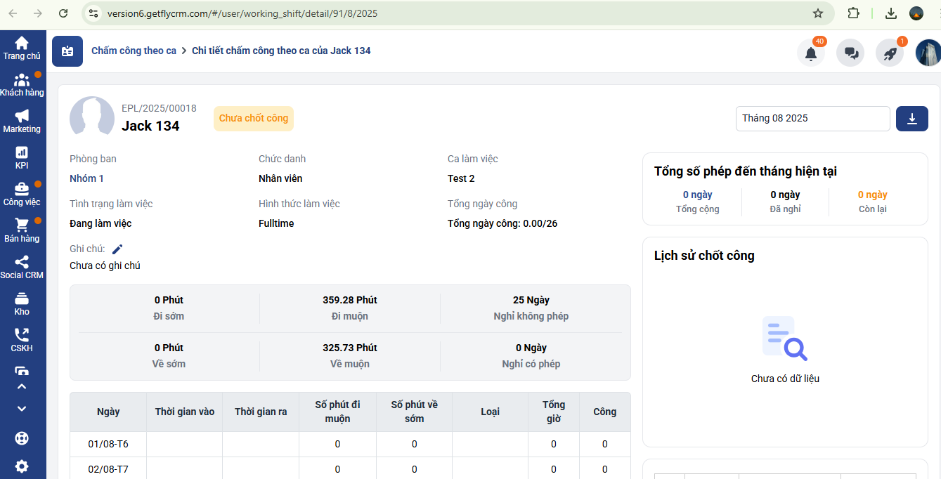This screenshot has width=941, height=479.
Task: Open the Marketing menu item
Action: tap(22, 121)
